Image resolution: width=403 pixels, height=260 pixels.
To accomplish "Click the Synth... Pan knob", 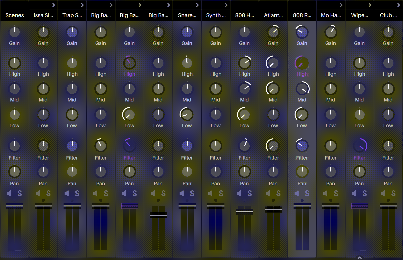I will 216,172.
